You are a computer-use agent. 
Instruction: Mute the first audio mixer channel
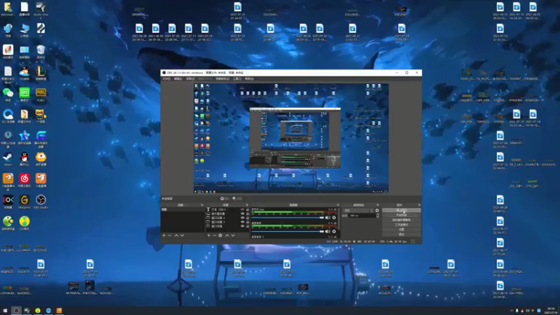point(328,218)
